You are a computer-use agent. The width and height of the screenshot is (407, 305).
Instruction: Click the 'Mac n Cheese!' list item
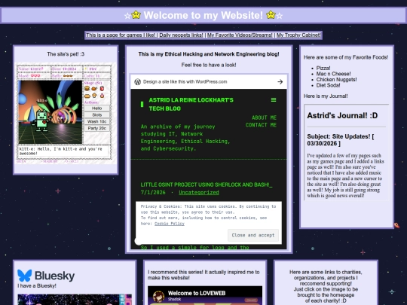click(x=333, y=74)
